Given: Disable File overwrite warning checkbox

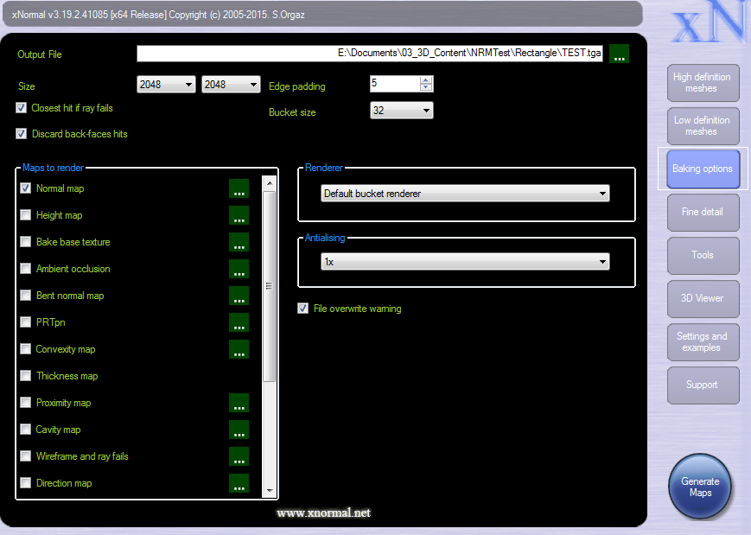Looking at the screenshot, I should tap(302, 309).
